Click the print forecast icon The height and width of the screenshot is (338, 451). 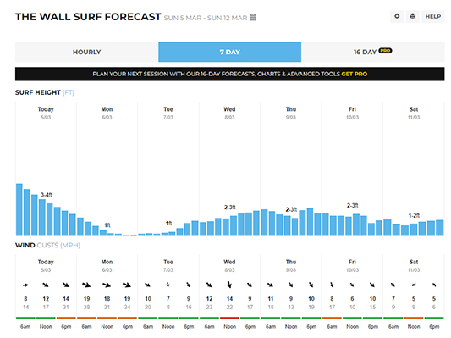click(412, 16)
